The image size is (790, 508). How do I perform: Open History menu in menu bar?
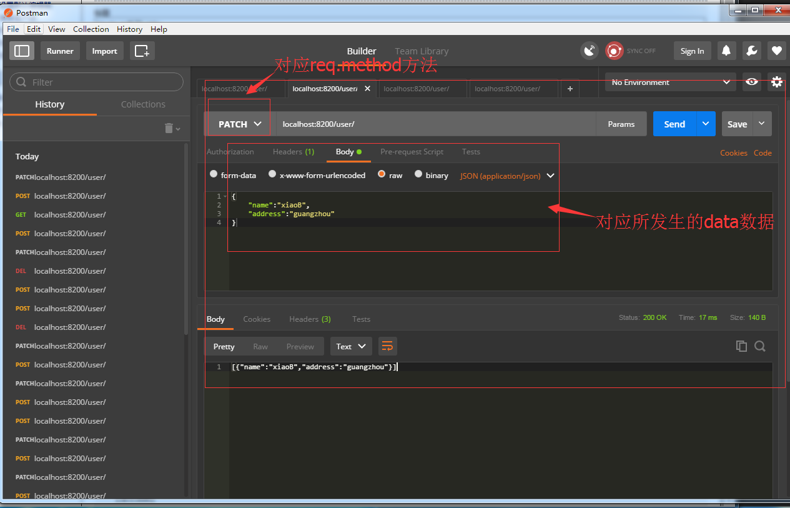(130, 29)
